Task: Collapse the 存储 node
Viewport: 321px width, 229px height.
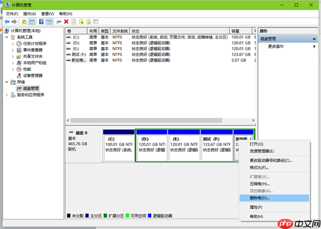Action: click(x=7, y=82)
